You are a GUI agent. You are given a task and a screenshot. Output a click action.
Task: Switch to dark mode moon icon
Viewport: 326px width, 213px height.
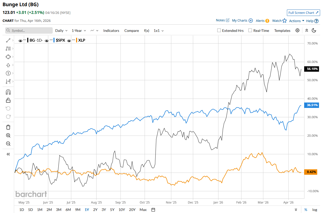(314, 30)
